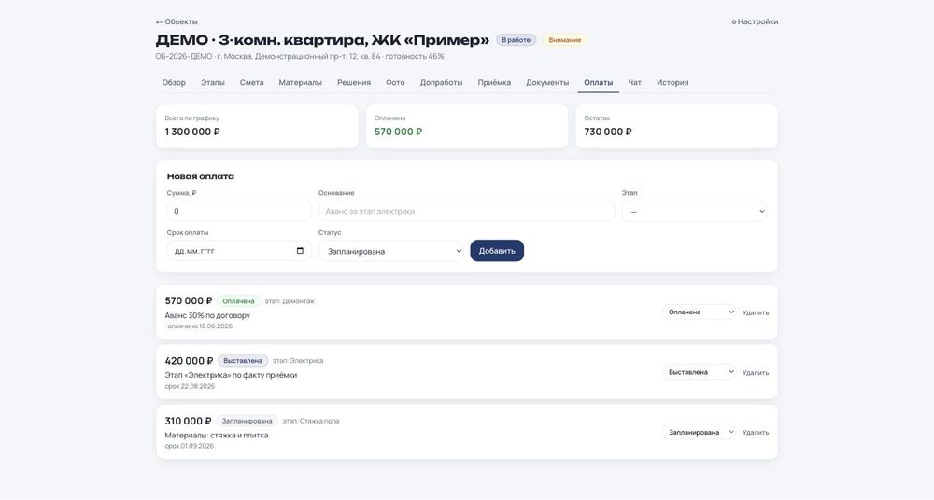Screen dimensions: 934x500
Task: Click the 1 300 000 ₽ total amount
Action: [x=192, y=132]
